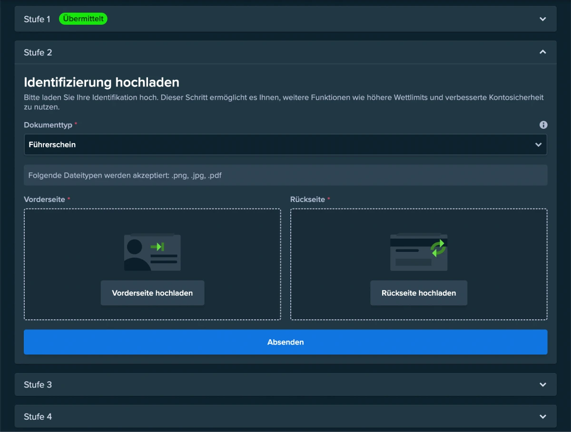Collapse the Stufe 2 section chevron
The width and height of the screenshot is (571, 432).
pos(543,52)
